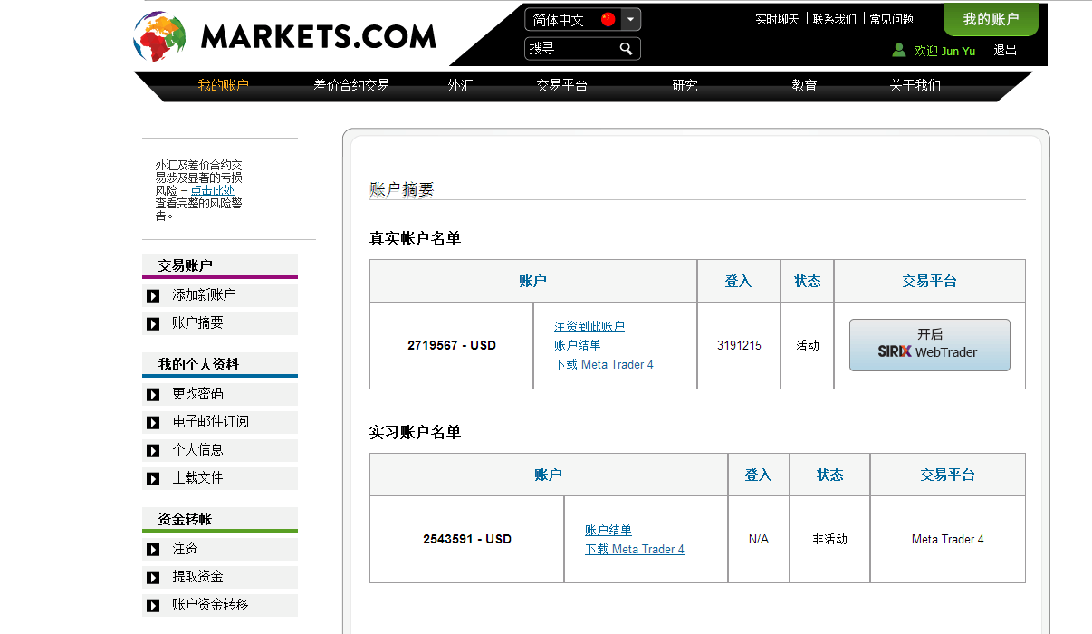Click arrow icon beside 提取资金

tap(153, 578)
